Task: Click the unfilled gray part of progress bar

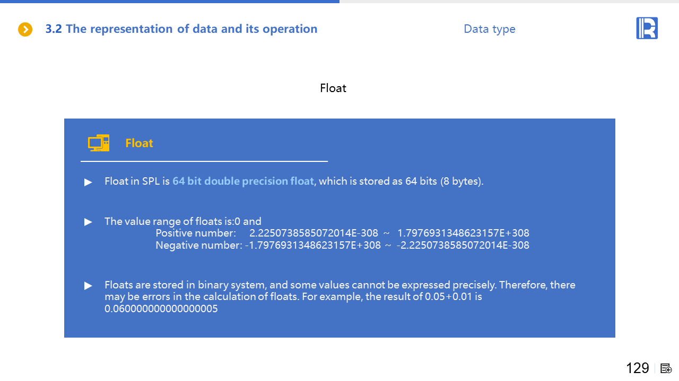Action: point(509,2)
